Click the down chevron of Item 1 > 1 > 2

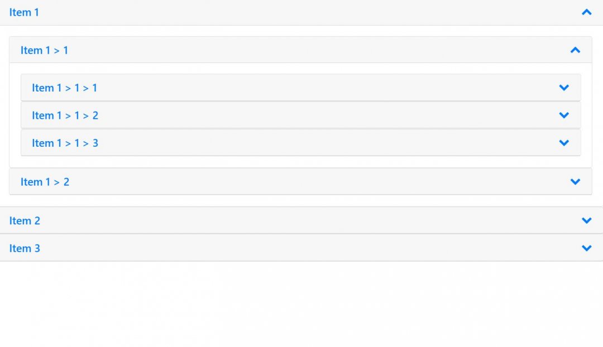(564, 115)
